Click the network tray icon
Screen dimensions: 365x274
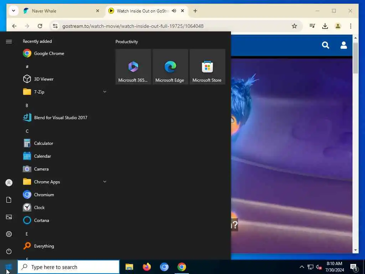coord(310,267)
